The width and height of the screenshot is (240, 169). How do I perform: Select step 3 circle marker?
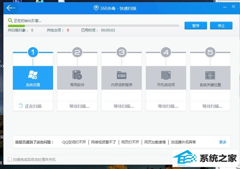pos(122,52)
